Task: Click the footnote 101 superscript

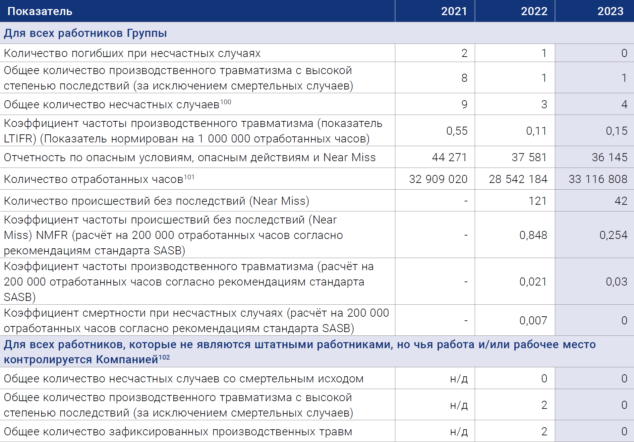Action: click(189, 177)
